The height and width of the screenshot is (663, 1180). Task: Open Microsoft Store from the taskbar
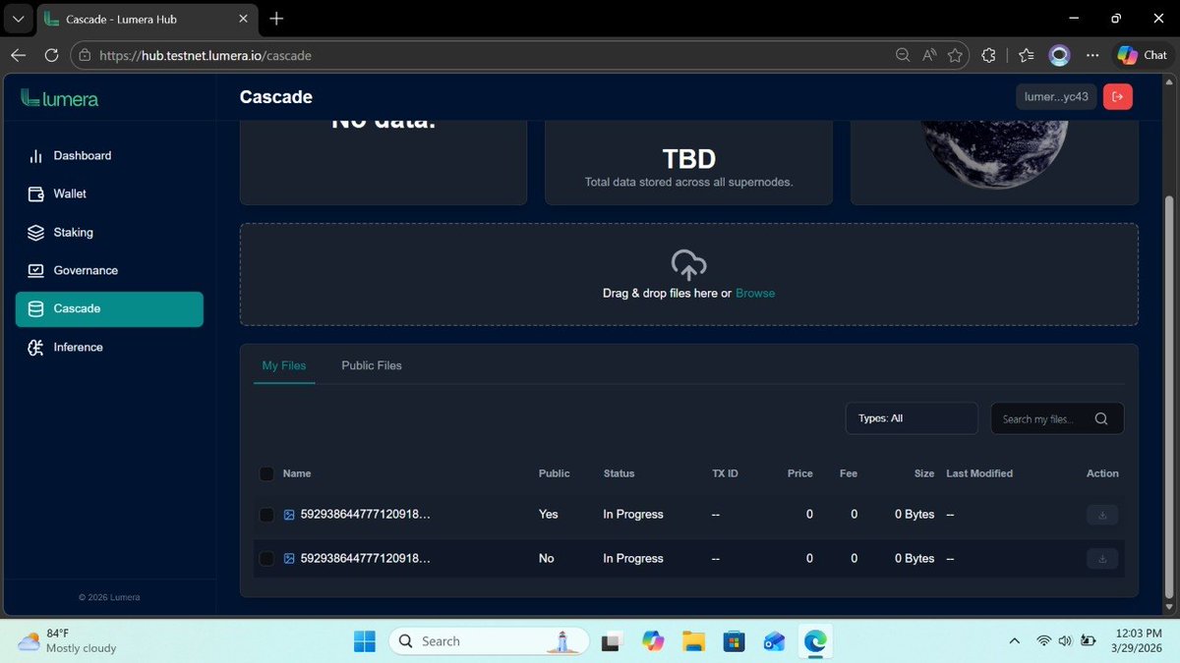point(735,641)
